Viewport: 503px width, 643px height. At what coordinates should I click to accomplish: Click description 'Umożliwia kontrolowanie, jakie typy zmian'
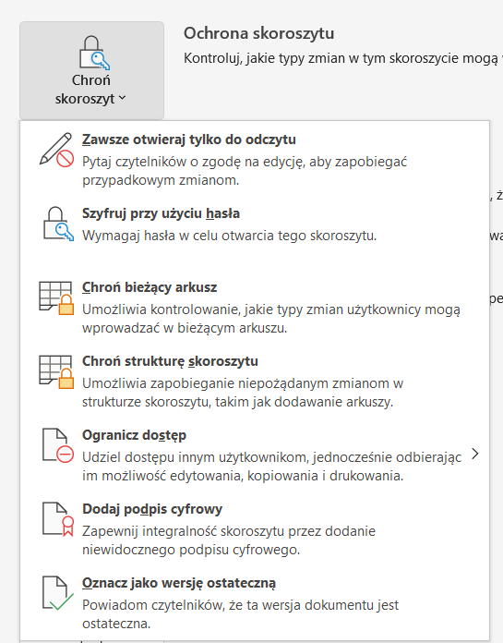click(213, 309)
